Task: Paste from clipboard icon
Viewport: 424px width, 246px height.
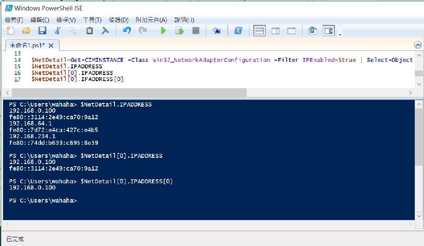Action: click(90, 31)
